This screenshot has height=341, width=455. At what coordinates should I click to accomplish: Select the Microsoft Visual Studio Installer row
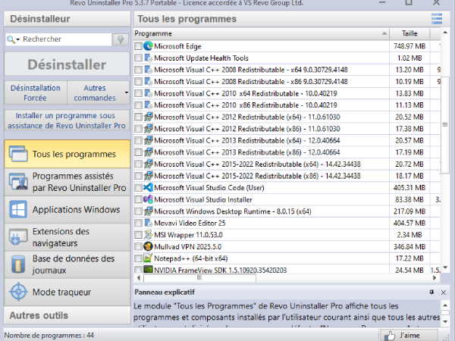coord(287,199)
